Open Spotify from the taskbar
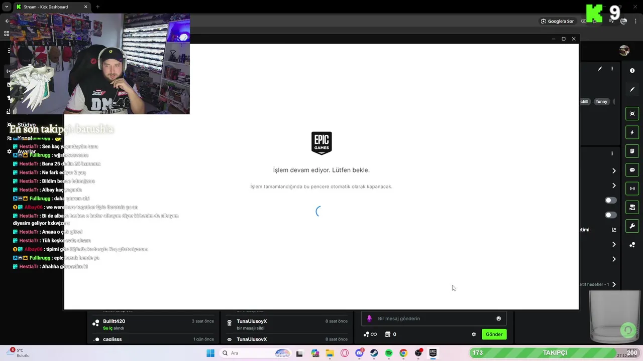This screenshot has width=643, height=361. click(389, 353)
